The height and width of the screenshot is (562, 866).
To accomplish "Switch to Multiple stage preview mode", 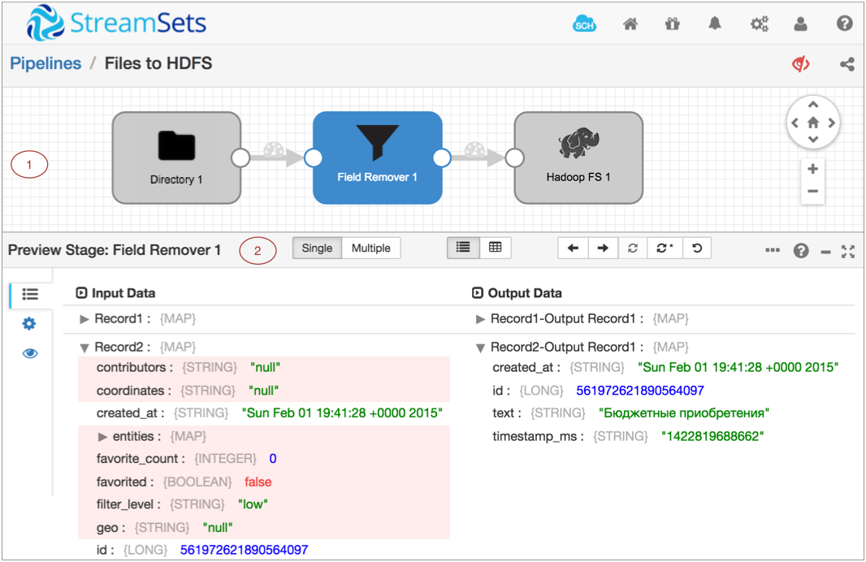I will tap(370, 249).
